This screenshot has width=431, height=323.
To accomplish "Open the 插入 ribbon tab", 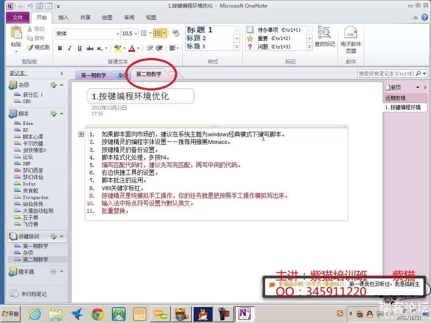I will [x=63, y=18].
